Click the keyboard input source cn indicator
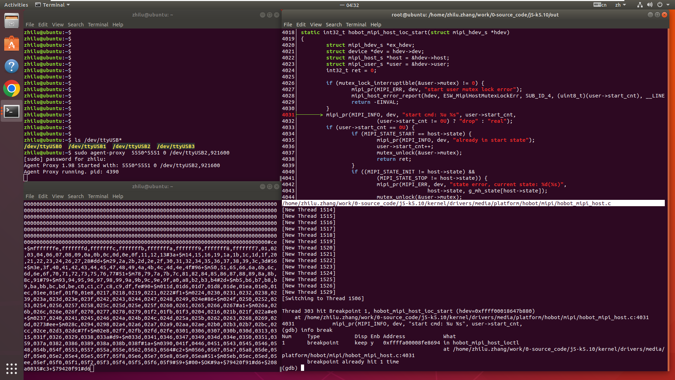 (600, 5)
